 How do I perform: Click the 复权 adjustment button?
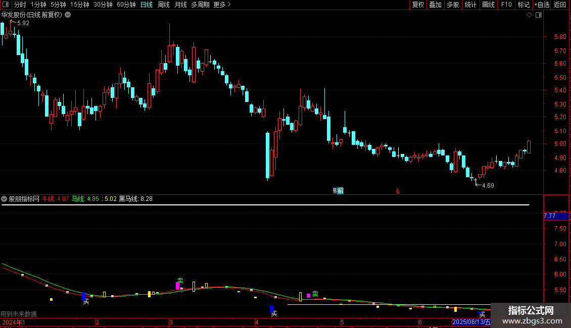[x=418, y=5]
